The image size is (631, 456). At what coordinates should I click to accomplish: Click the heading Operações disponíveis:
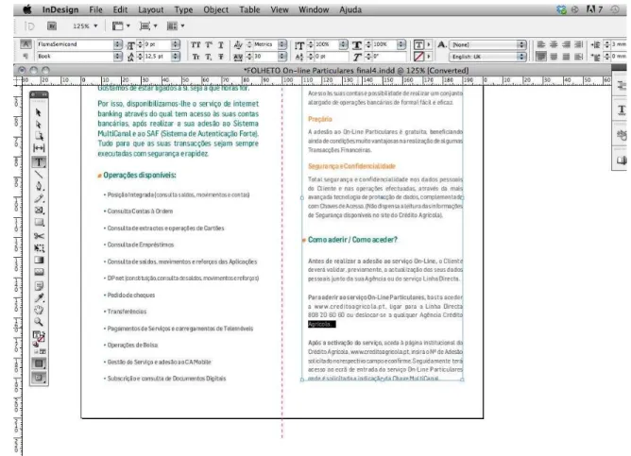point(140,175)
